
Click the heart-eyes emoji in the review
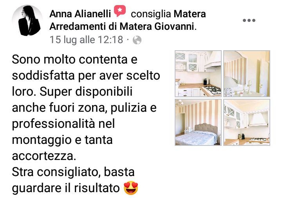pyautogui.click(x=131, y=188)
